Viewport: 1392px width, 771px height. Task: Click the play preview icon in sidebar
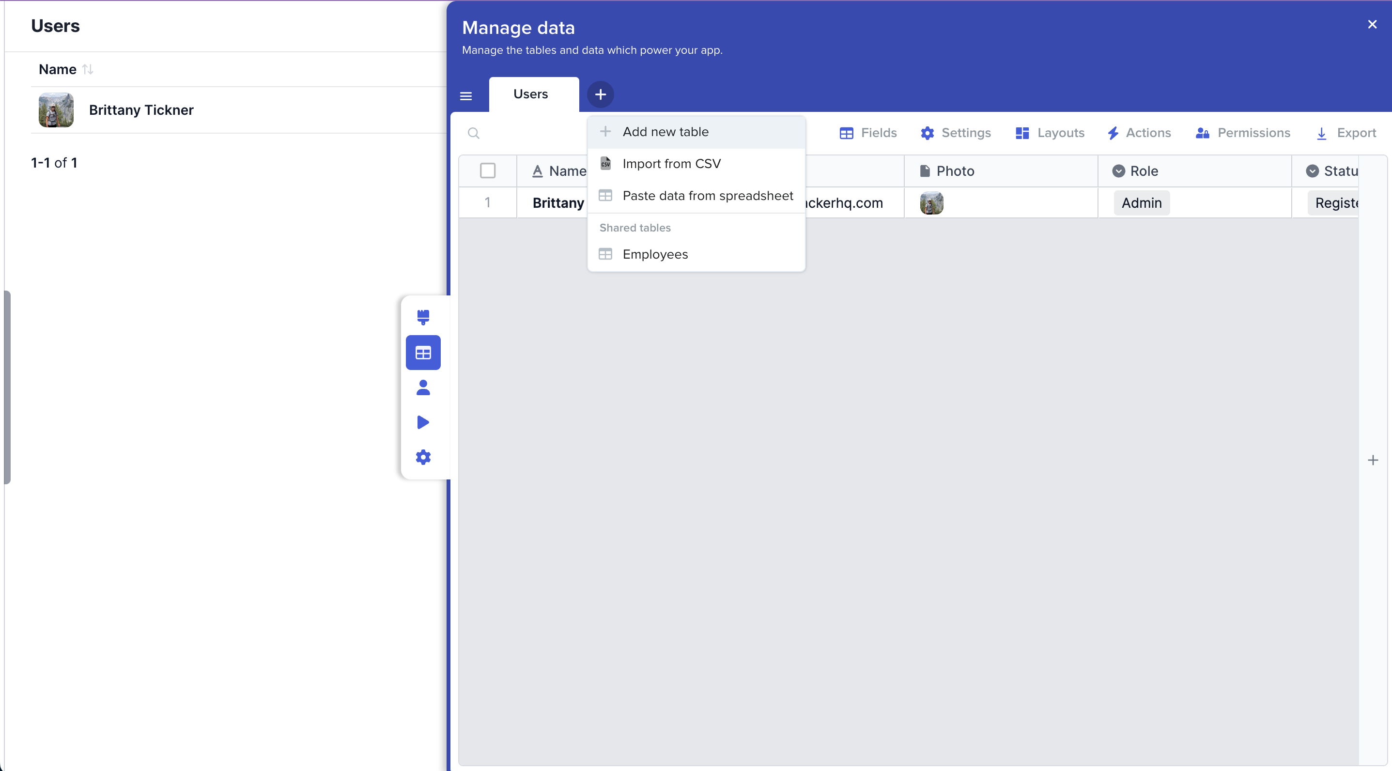[x=423, y=422]
